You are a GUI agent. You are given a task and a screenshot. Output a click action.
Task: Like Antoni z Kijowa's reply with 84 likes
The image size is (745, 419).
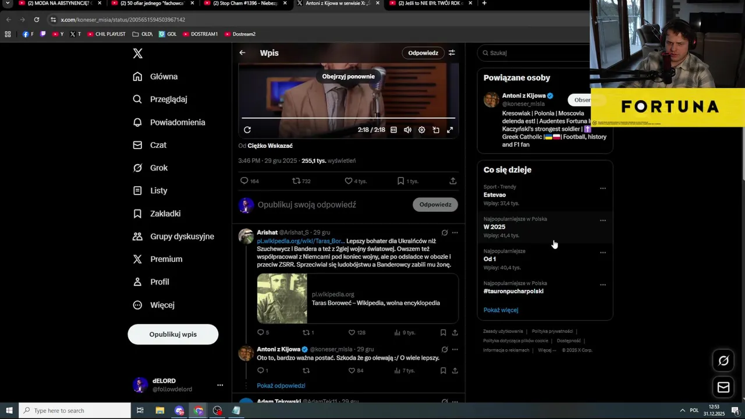(x=356, y=371)
